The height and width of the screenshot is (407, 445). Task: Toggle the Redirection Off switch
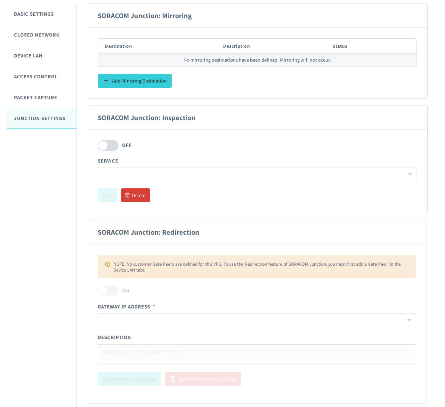(x=108, y=291)
